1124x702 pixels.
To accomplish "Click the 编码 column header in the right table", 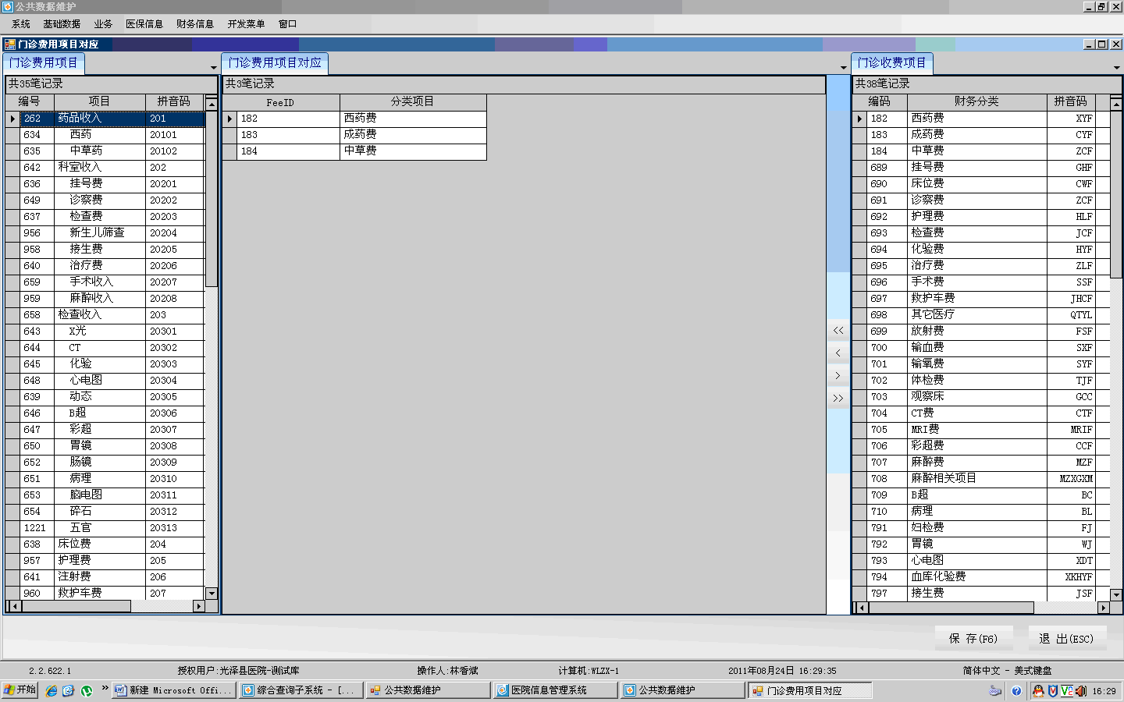I will (880, 101).
